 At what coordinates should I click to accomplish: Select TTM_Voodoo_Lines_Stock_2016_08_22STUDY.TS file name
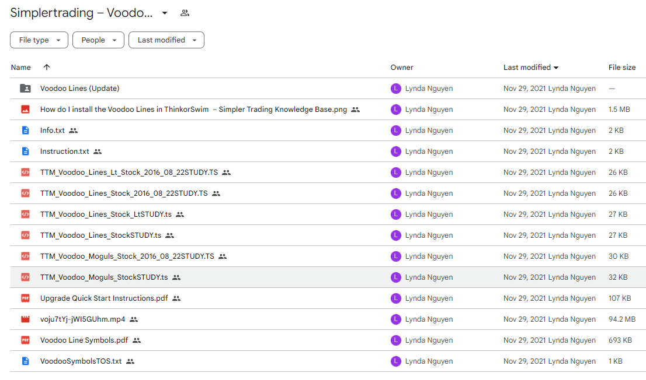click(x=124, y=193)
